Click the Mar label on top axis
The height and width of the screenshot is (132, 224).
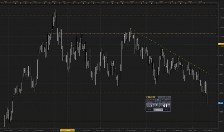6,1
